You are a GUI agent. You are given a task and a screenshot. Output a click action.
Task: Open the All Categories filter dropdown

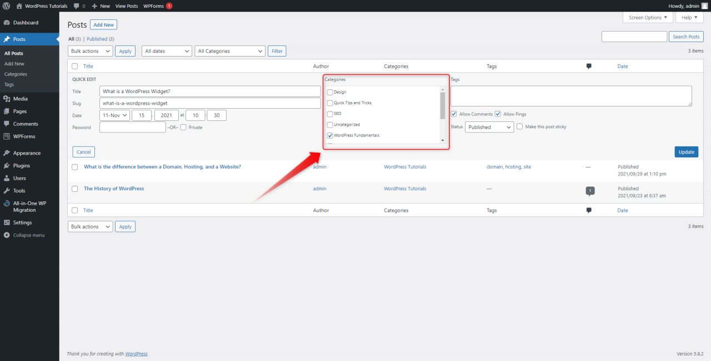point(230,51)
